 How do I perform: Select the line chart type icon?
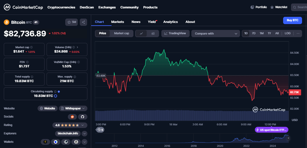[x=142, y=33]
